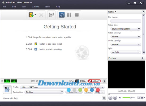Screen dimensions: 146x106
Task: Open the Video Quality dropdown
Action: pyautogui.click(x=126, y=37)
